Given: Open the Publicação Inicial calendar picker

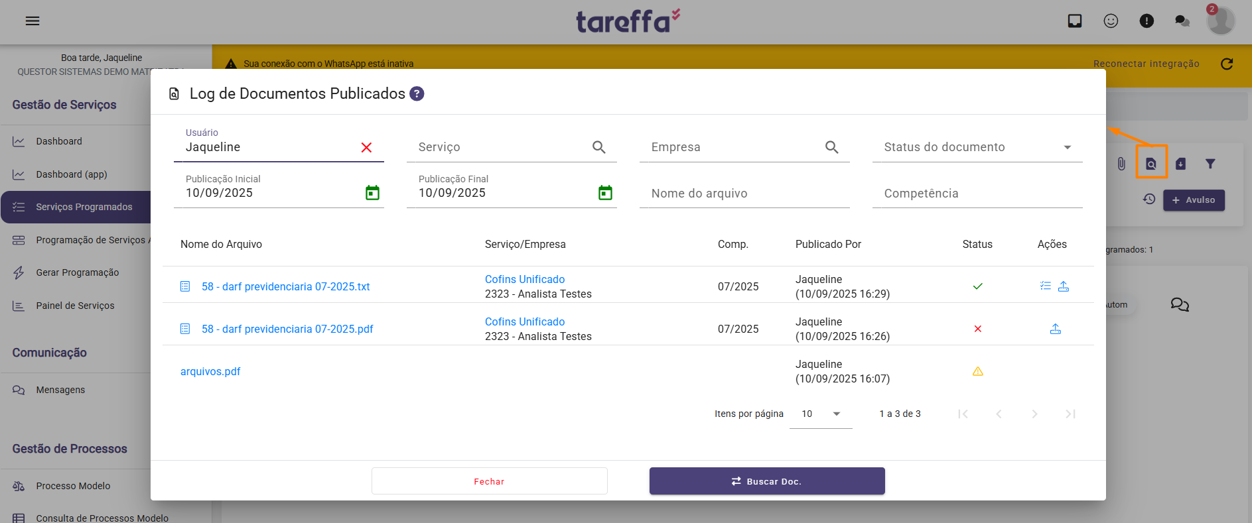Looking at the screenshot, I should 372,193.
